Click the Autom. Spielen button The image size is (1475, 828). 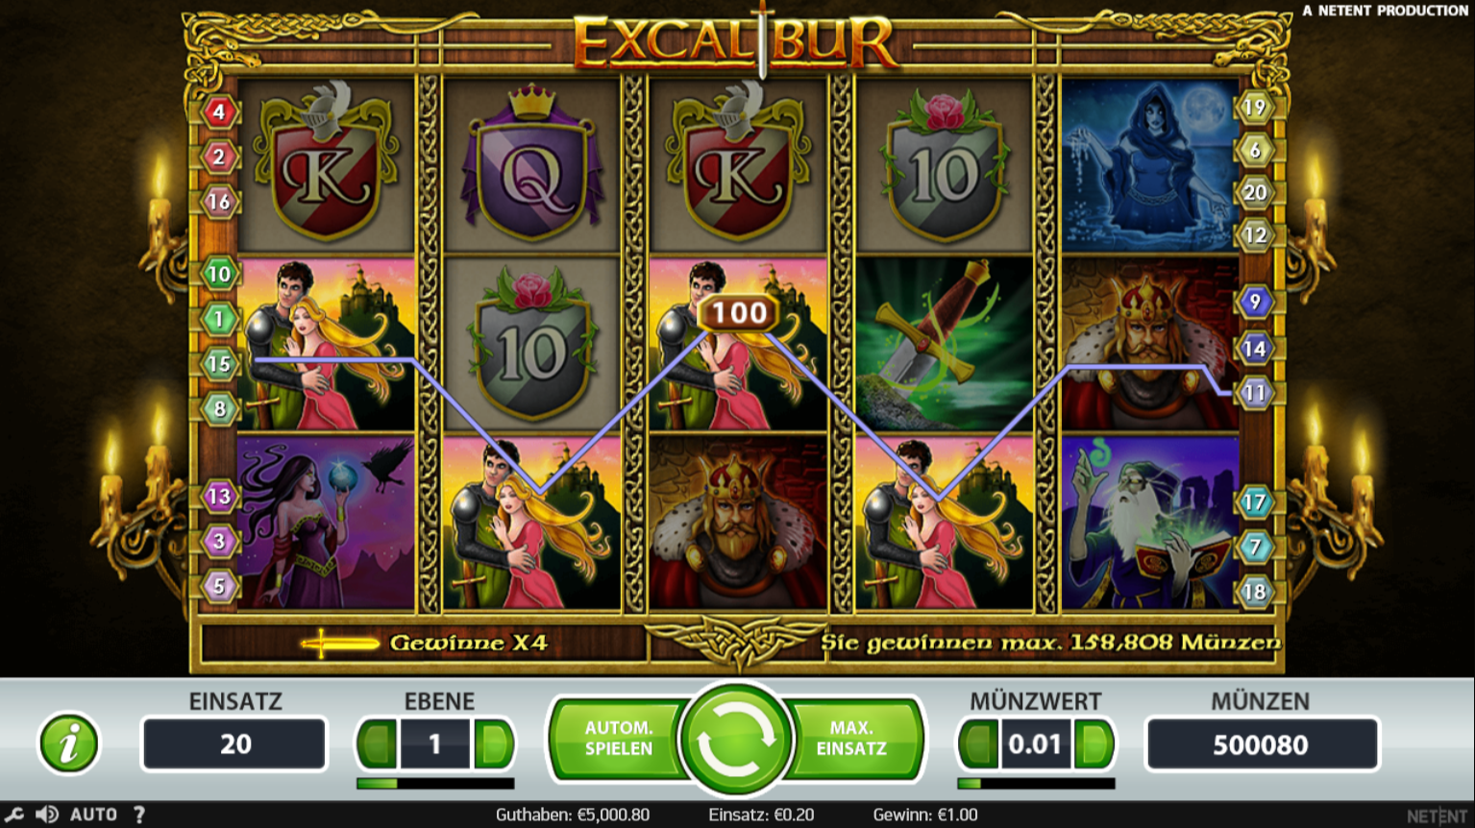[617, 739]
